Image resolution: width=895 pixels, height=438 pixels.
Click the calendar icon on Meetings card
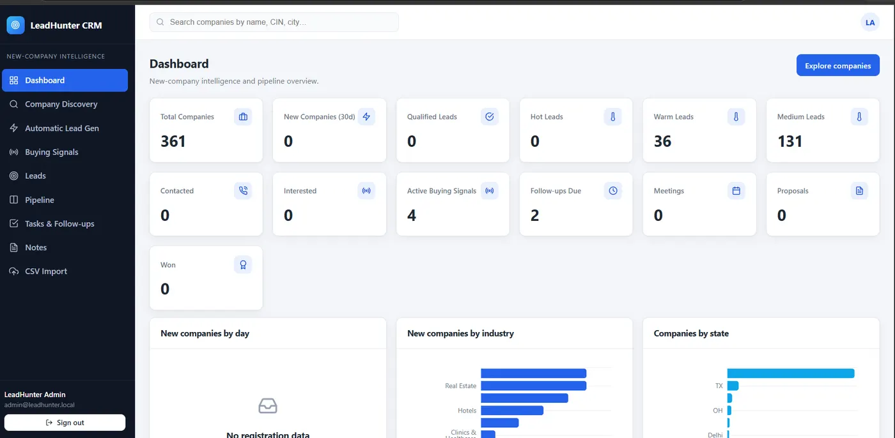736,191
